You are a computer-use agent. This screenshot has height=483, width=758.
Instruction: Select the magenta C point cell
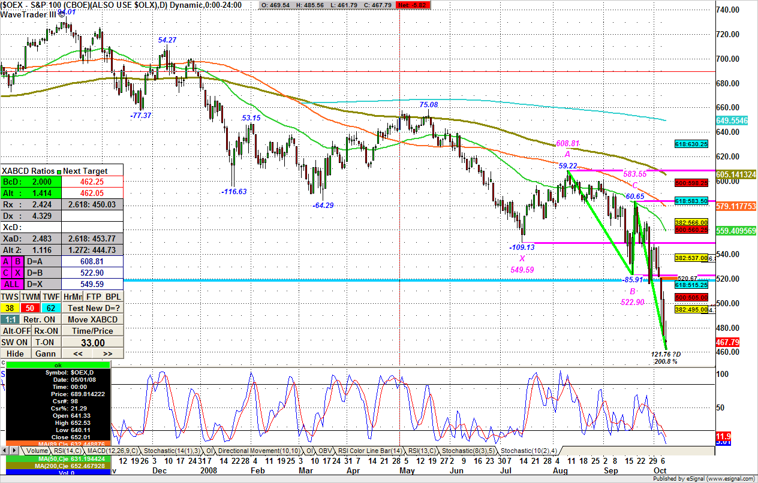coord(6,273)
